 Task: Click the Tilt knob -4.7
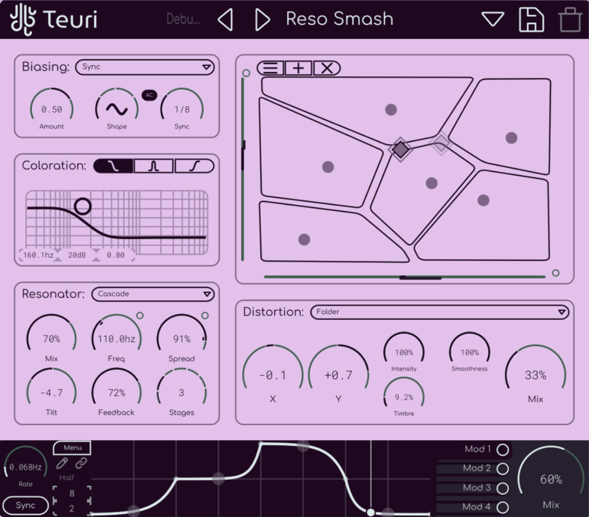point(52,392)
